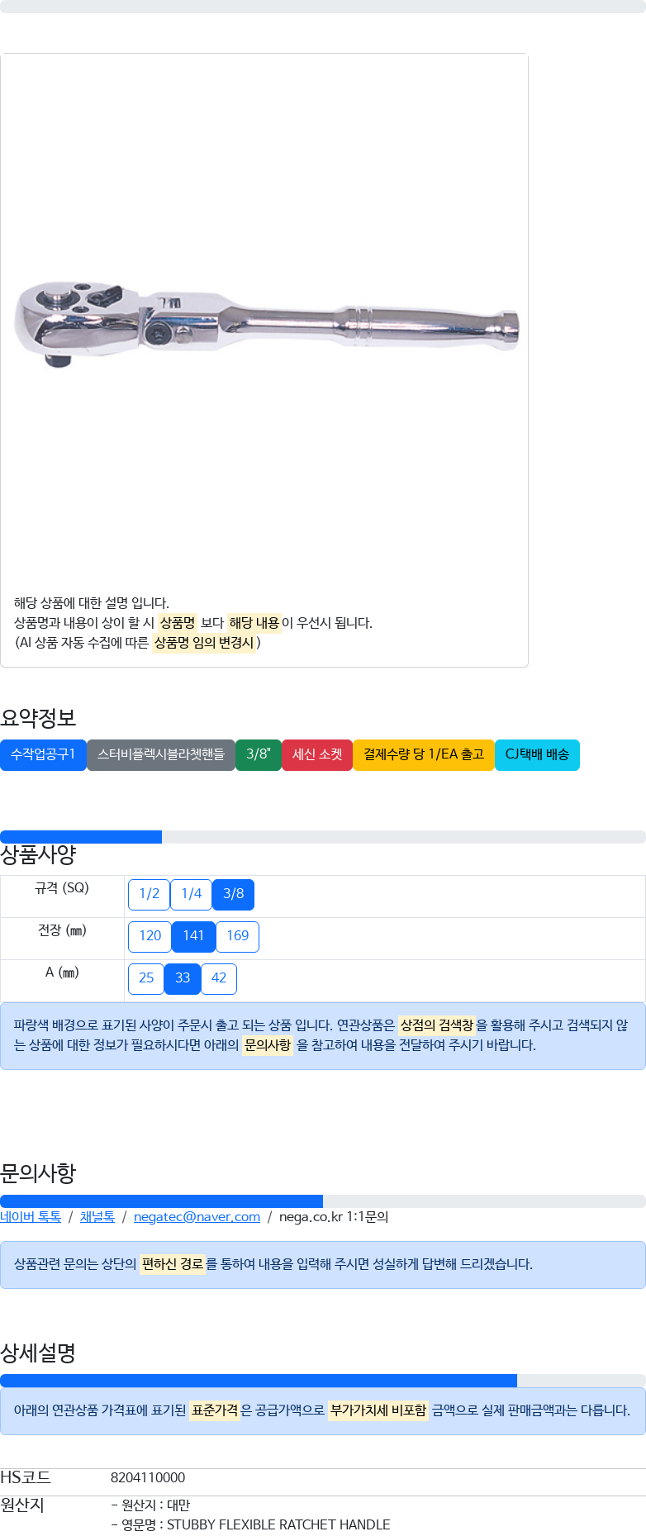Choose 120 mm overall length

(150, 936)
